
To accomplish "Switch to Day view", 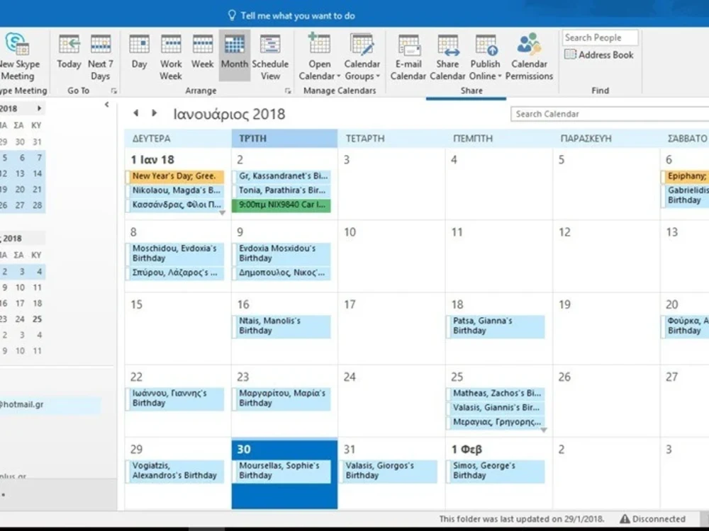I will point(139,52).
